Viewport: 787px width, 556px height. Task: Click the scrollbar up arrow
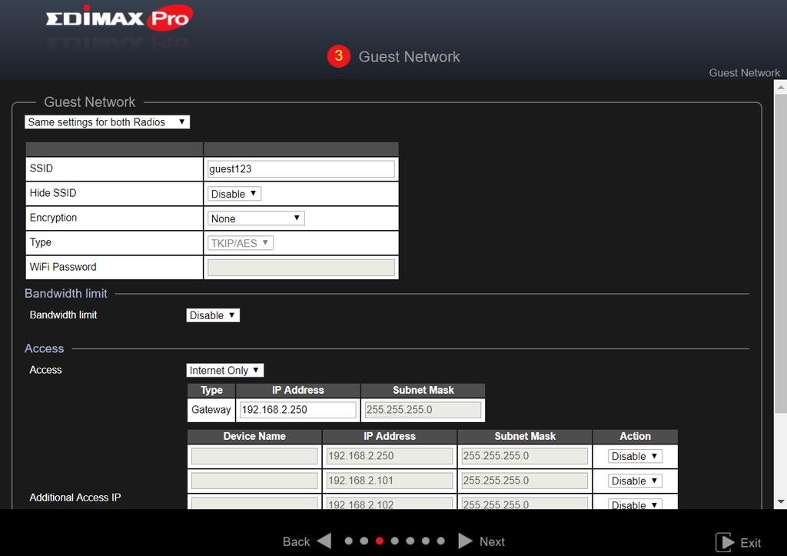pos(781,88)
